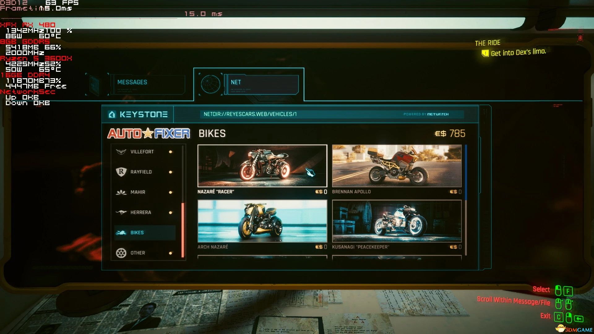View the Brennan Apollo bike thumbnail
This screenshot has height=334, width=594.
397,166
